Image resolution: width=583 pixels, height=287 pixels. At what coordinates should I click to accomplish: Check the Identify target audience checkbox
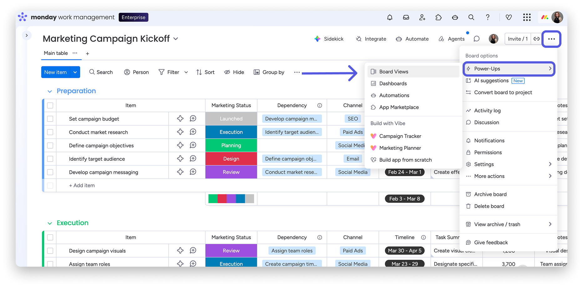[x=50, y=159]
